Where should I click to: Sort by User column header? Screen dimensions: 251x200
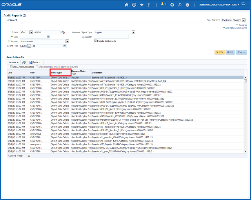click(x=40, y=73)
